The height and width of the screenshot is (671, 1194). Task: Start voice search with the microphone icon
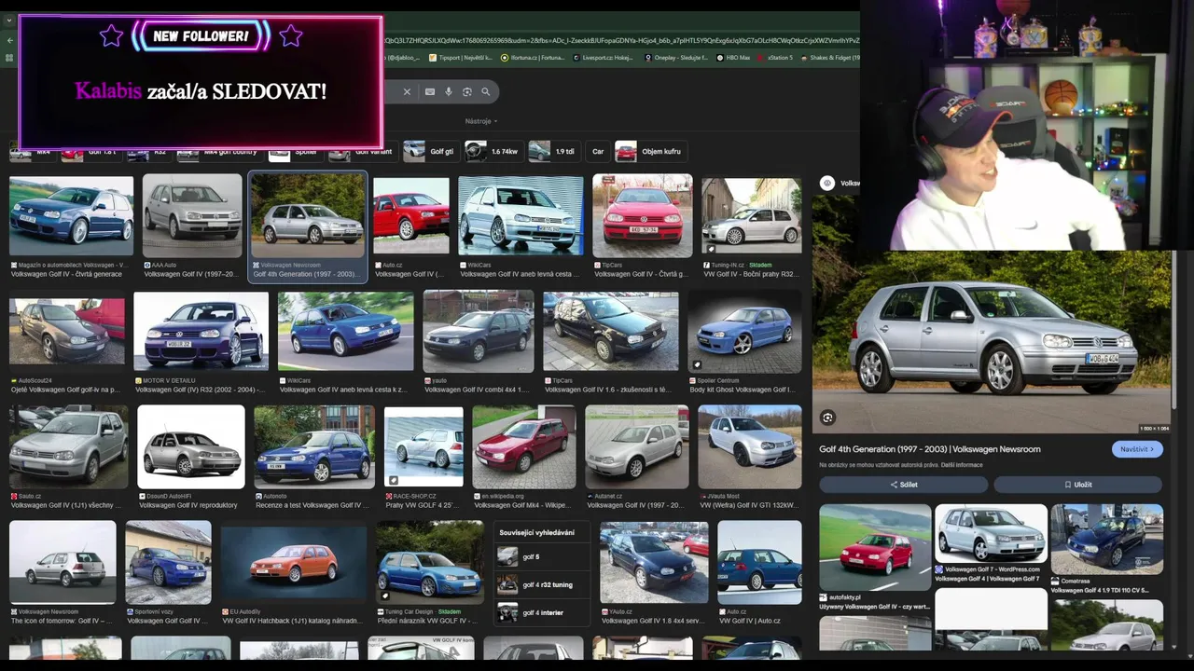(449, 91)
